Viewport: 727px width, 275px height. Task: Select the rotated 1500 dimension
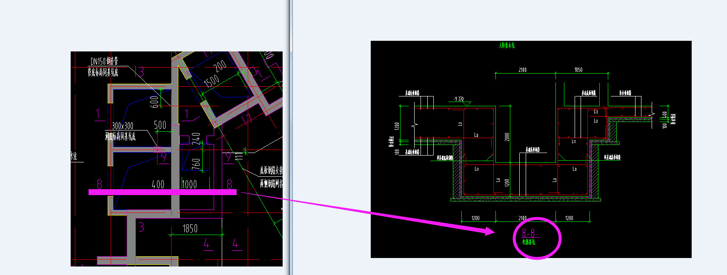(212, 80)
